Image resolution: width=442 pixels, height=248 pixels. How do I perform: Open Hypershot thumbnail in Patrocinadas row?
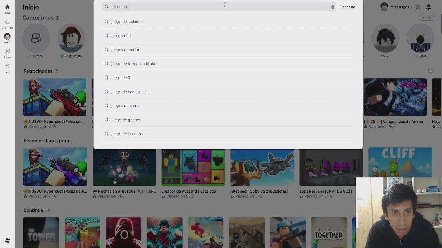(55, 97)
